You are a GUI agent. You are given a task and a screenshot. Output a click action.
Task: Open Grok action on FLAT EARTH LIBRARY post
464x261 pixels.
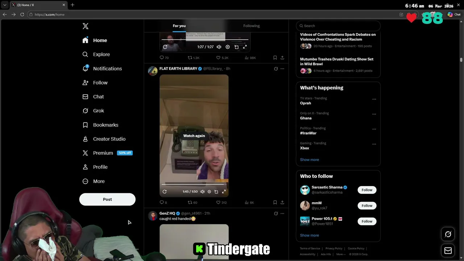click(276, 69)
